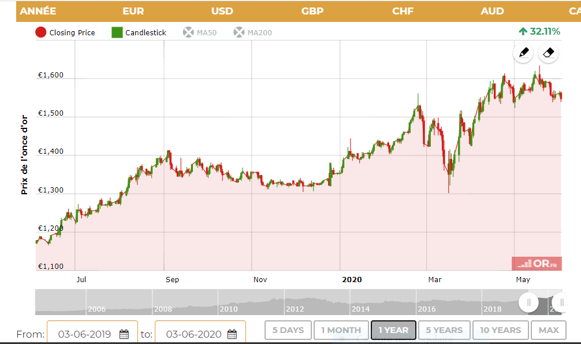Set range to 5 DAYS
Image resolution: width=581 pixels, height=344 pixels.
[x=288, y=330]
